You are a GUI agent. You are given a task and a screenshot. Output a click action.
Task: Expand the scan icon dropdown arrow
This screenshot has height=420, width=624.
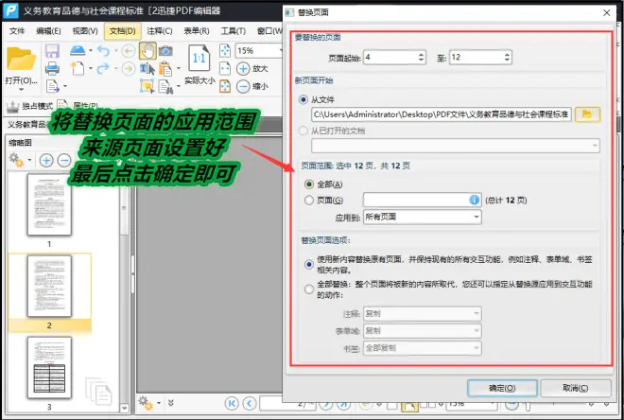91,50
